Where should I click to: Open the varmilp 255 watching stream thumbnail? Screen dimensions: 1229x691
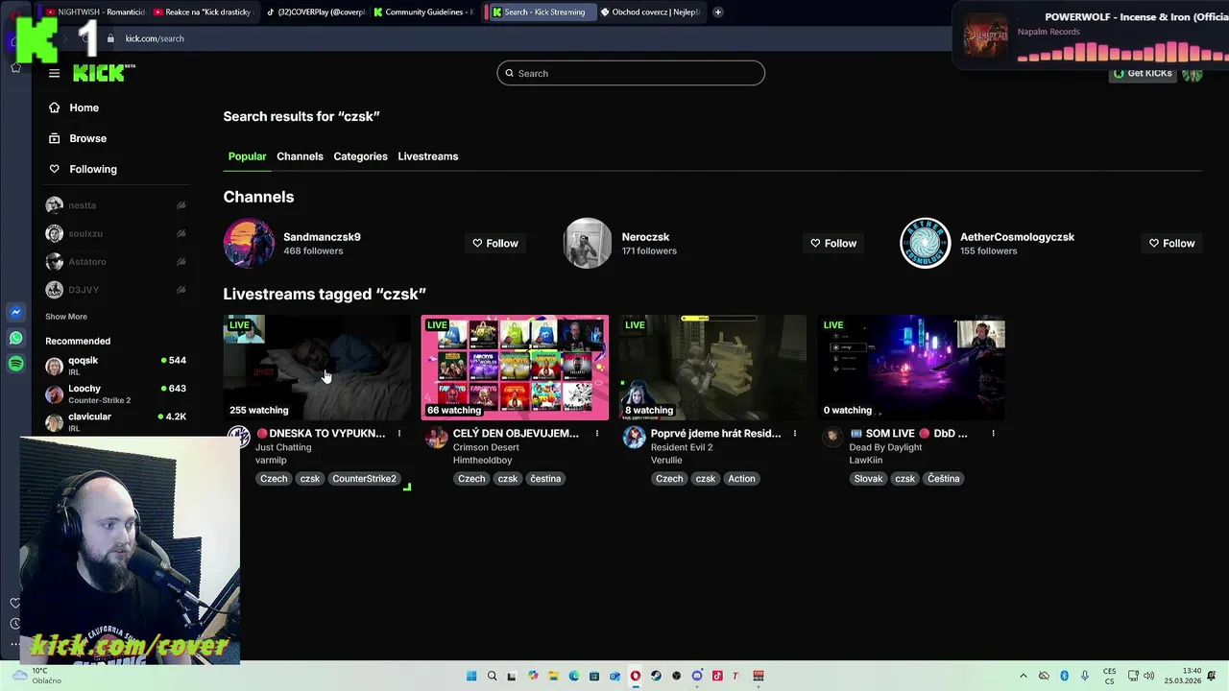(317, 368)
